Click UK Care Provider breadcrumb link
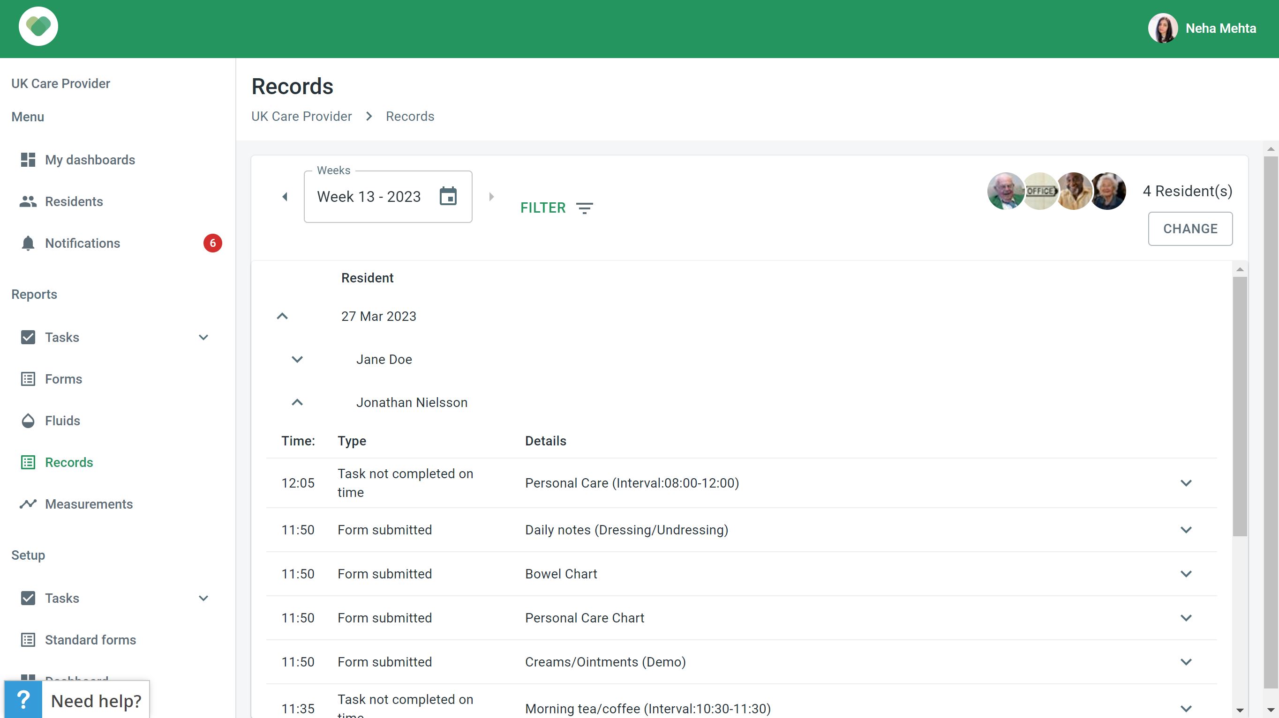The image size is (1279, 718). pos(301,116)
